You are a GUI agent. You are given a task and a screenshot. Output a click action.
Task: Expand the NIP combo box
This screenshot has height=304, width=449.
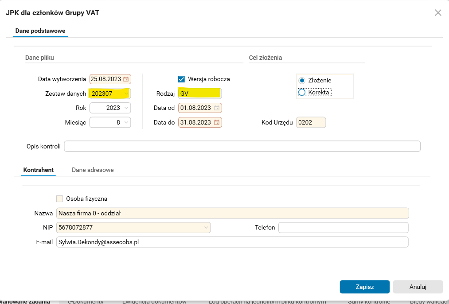coord(206,227)
